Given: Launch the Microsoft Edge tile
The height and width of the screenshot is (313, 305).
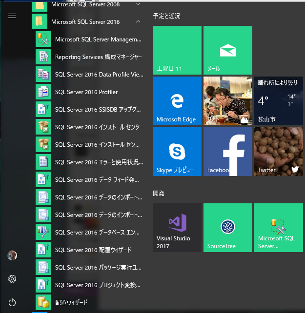Looking at the screenshot, I should coord(177,101).
